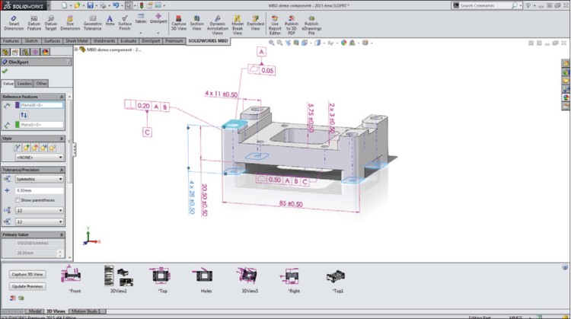Activate the Exploded View tool
Viewport: 571px width, 319px height.
tap(255, 21)
